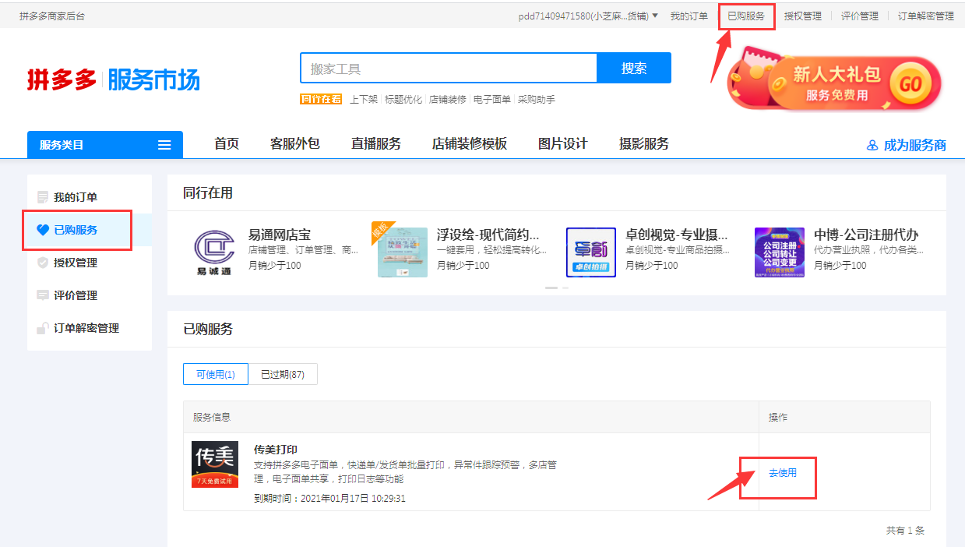
Task: Click the 易通网店宝 service logo icon
Action: 213,252
